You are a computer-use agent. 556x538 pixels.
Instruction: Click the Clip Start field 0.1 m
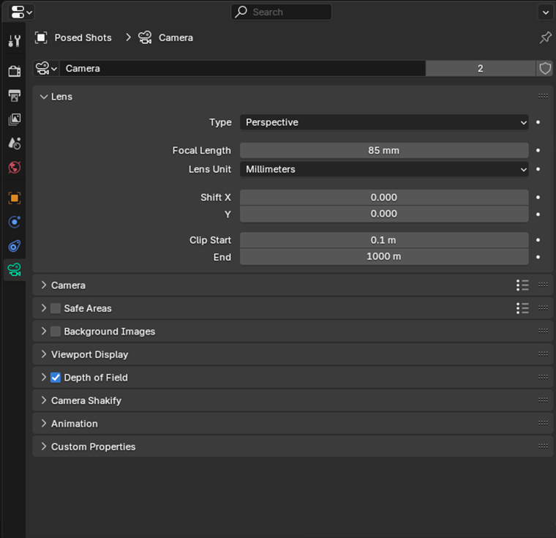tap(384, 240)
